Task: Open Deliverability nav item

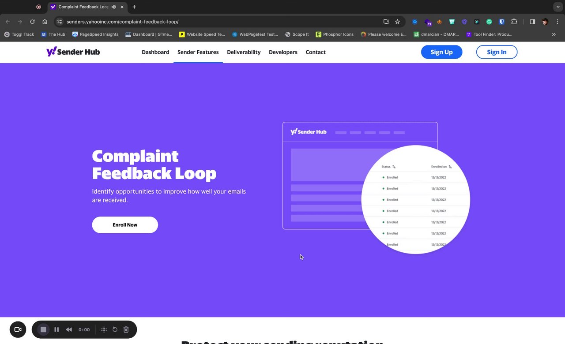Action: [244, 52]
